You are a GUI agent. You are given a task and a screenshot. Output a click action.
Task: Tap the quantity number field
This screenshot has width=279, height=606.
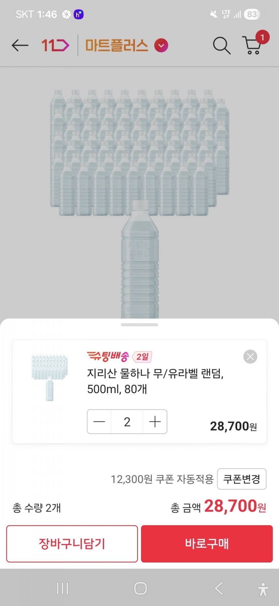(127, 422)
